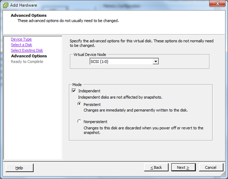Cancel the Add Hardware wizard
The height and width of the screenshot is (179, 228).
(x=211, y=167)
